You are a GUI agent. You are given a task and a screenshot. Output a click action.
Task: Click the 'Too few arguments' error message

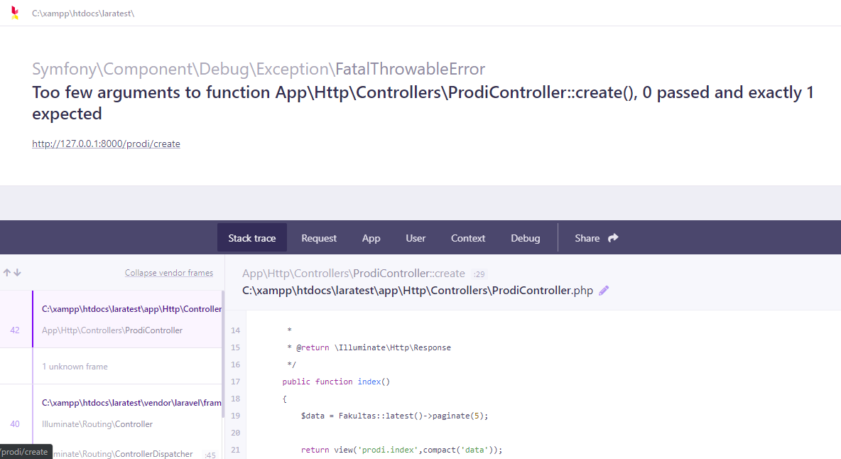click(x=423, y=103)
